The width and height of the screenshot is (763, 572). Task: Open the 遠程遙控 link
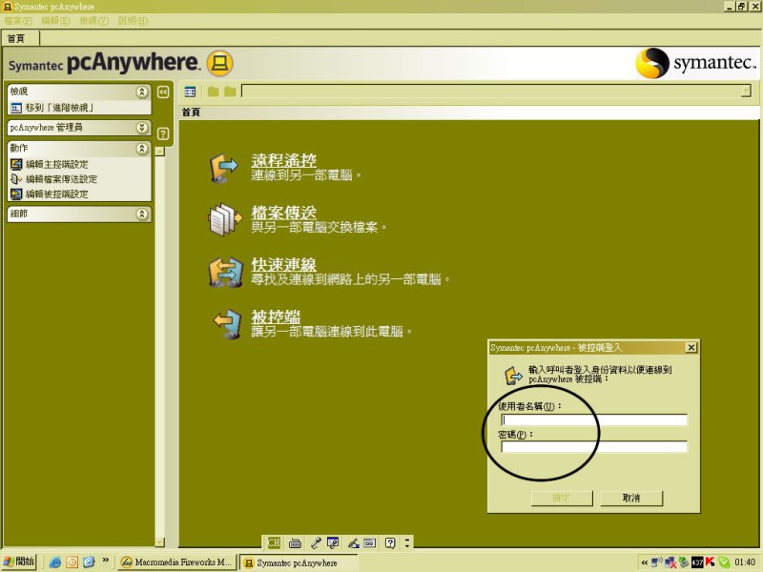coord(283,160)
